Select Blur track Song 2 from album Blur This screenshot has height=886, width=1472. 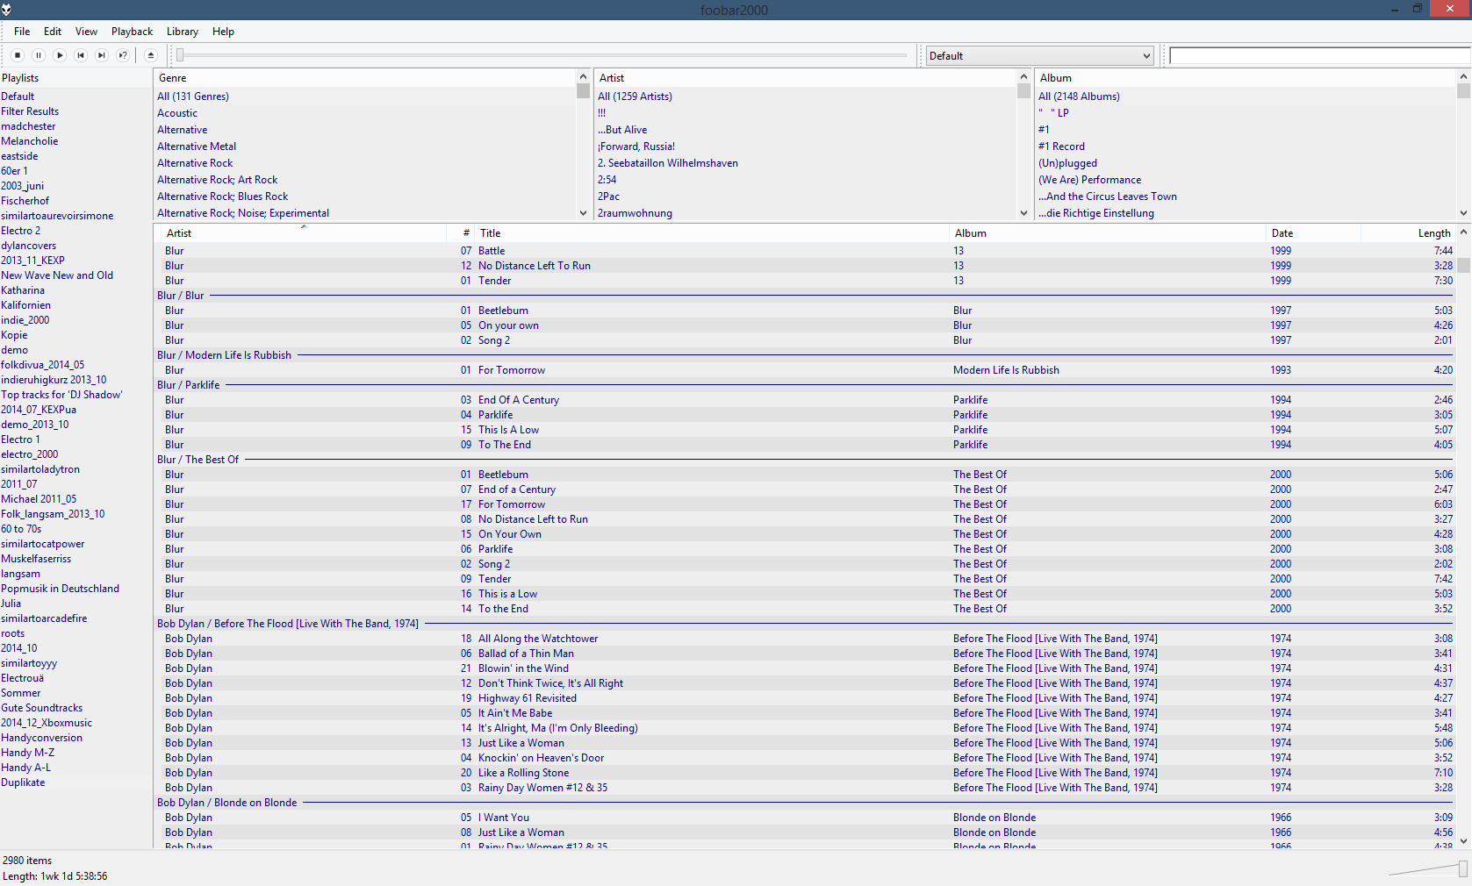(805, 340)
